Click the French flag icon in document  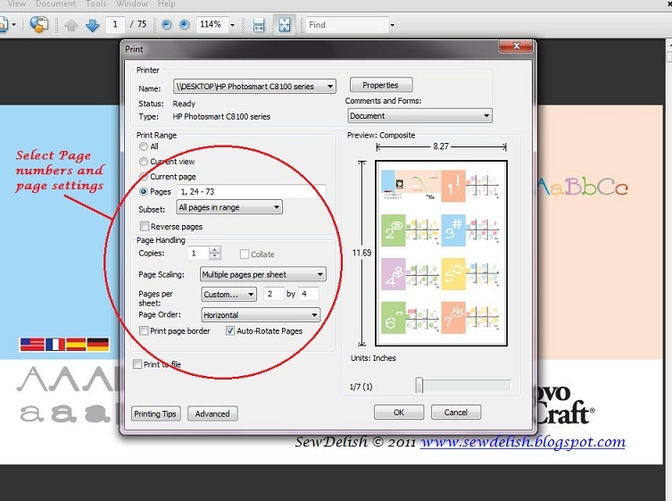click(55, 345)
